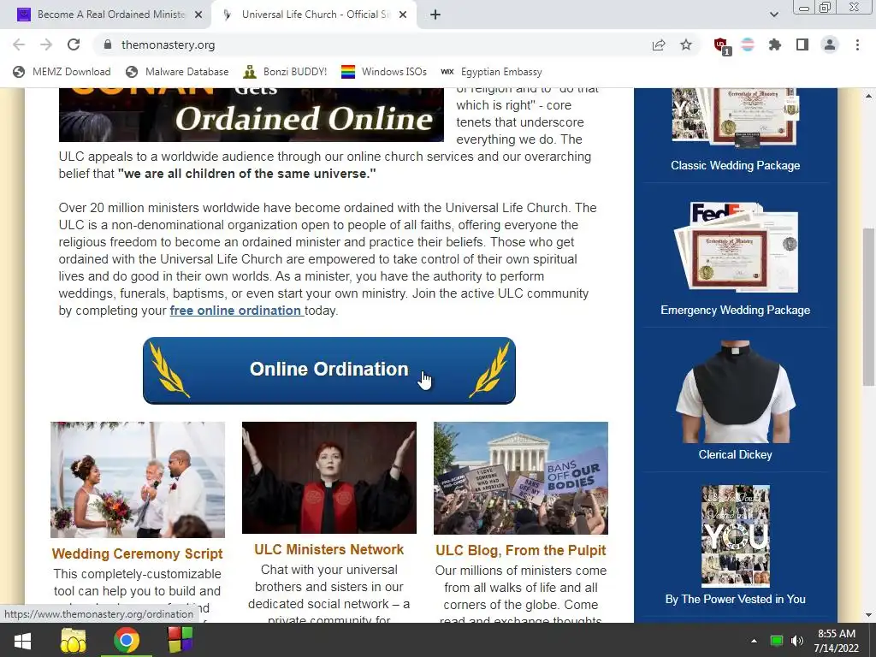
Task: Open the Windows Start menu
Action: 22,640
